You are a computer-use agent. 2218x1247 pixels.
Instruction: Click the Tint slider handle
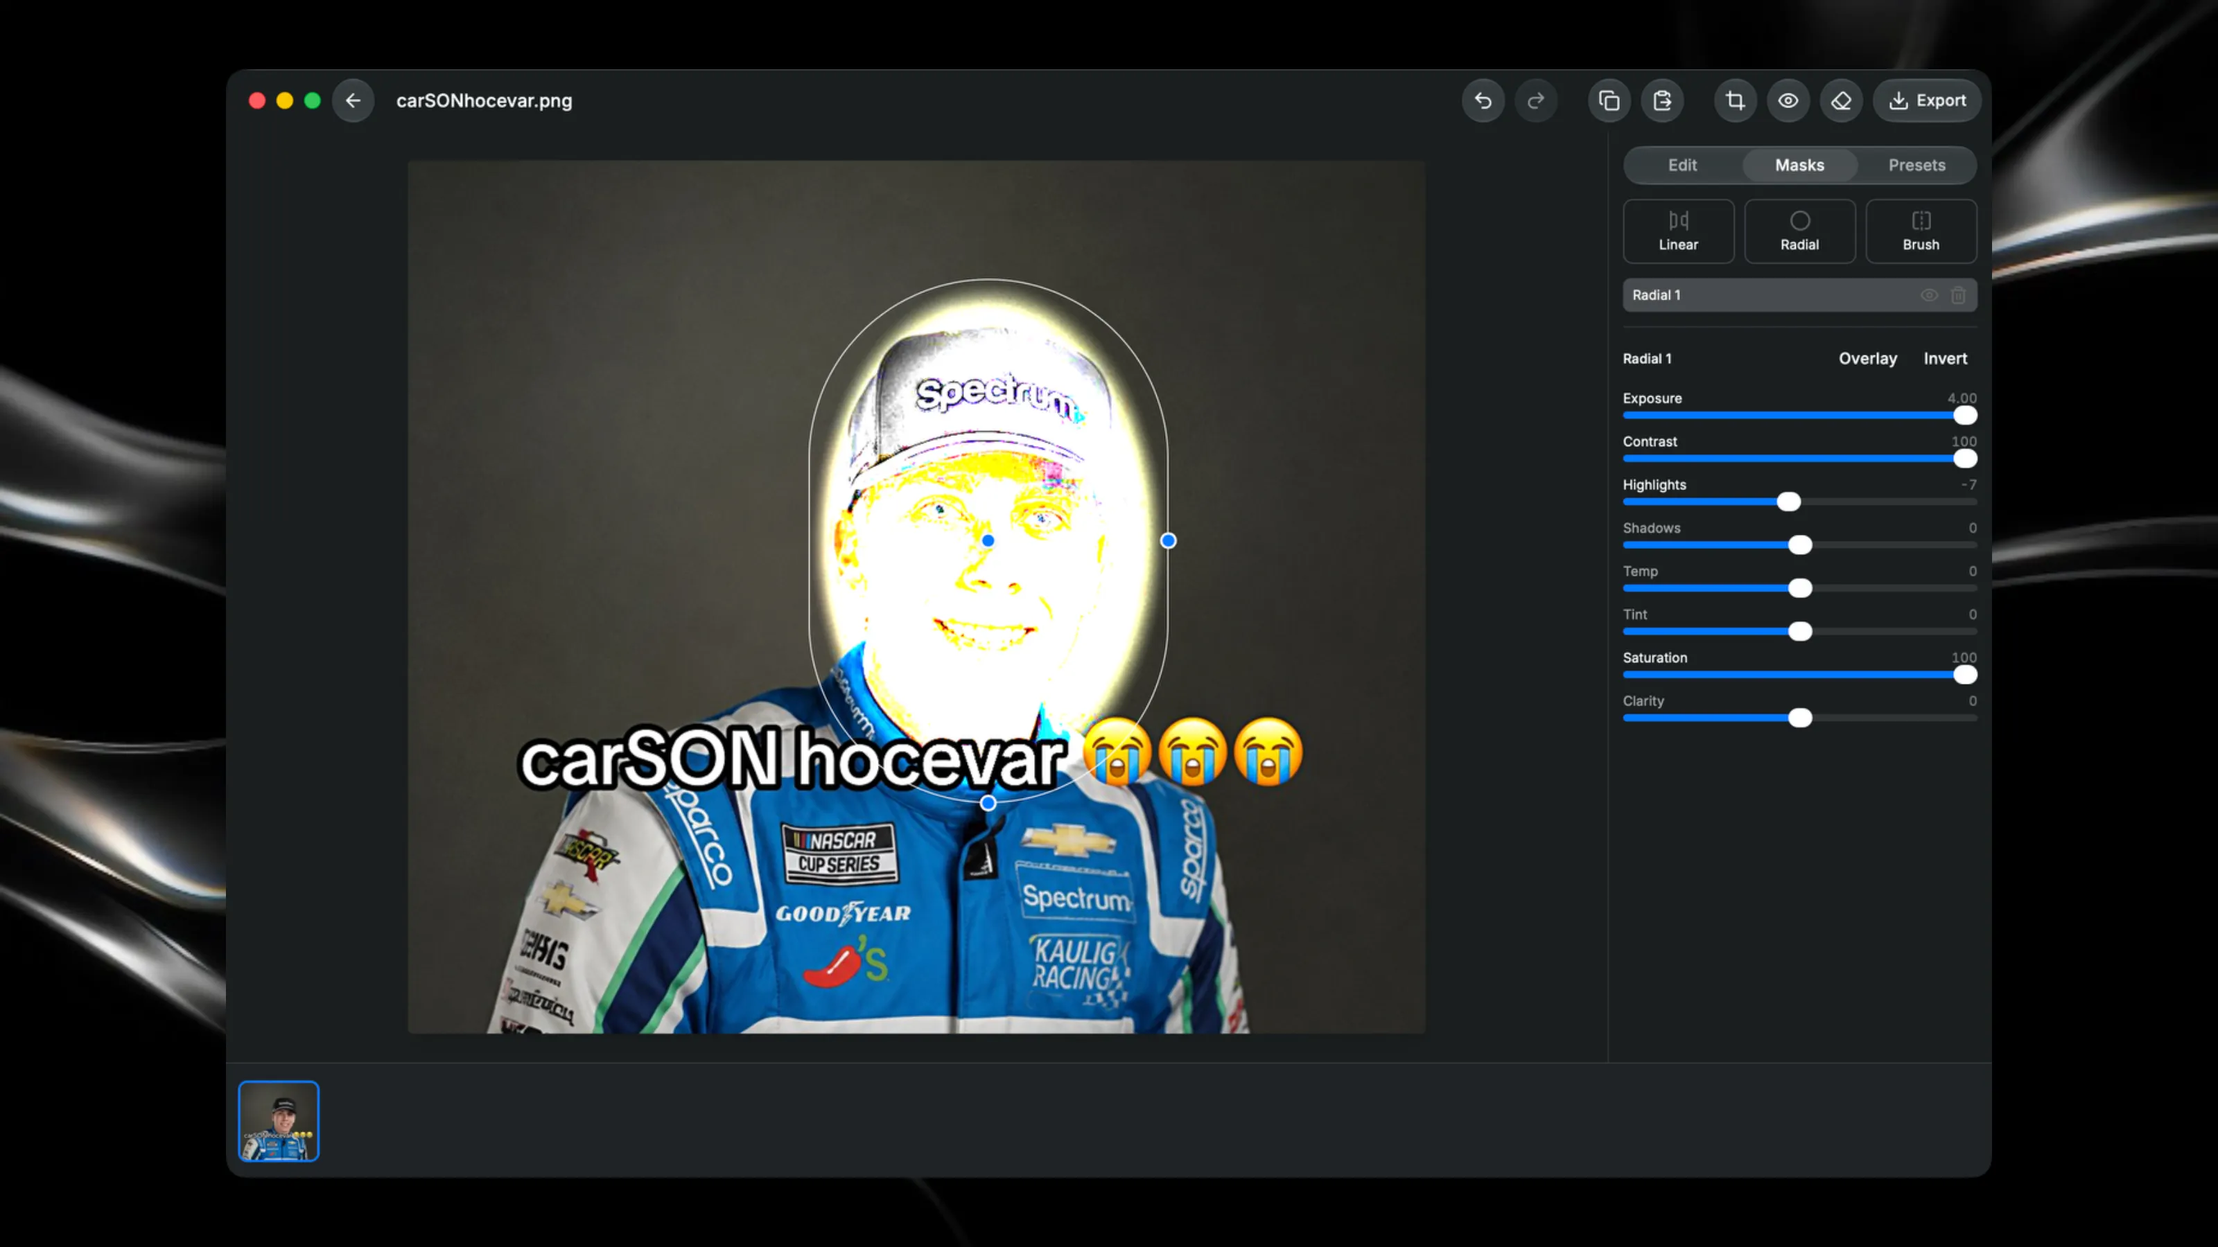pos(1799,632)
